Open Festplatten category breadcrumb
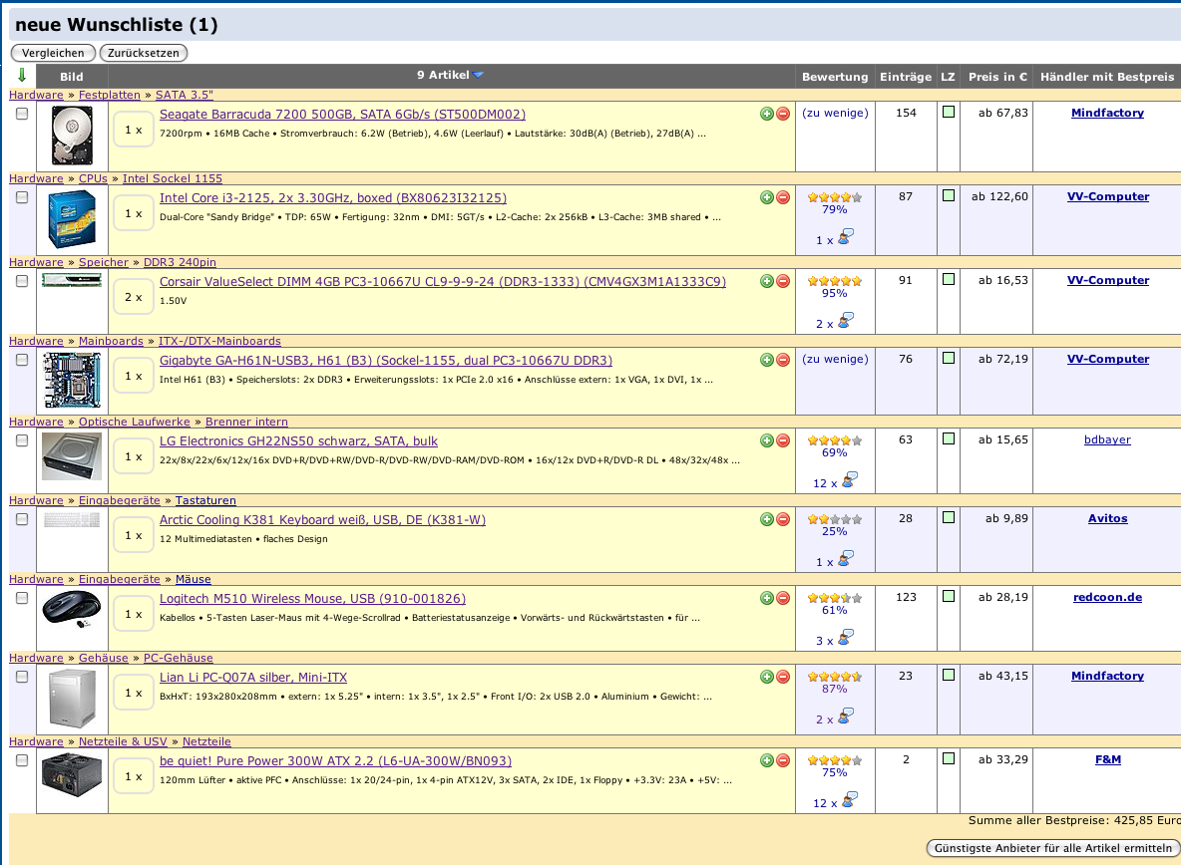Image resolution: width=1181 pixels, height=865 pixels. (x=109, y=95)
